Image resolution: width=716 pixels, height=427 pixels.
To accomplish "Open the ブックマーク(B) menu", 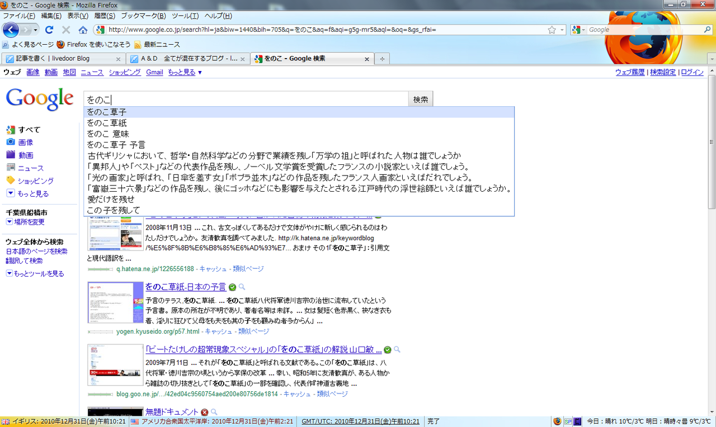I will click(143, 16).
